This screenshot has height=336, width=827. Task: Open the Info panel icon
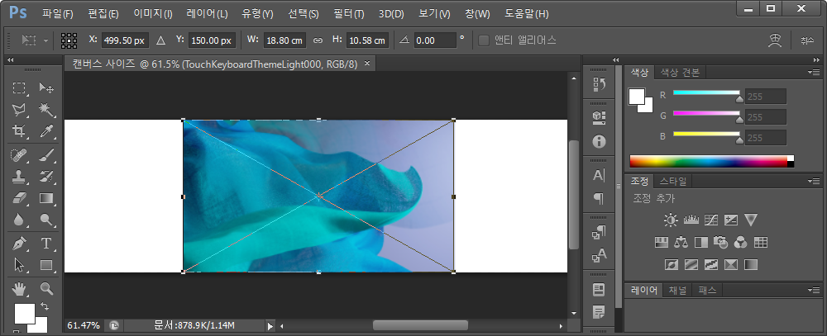[599, 141]
